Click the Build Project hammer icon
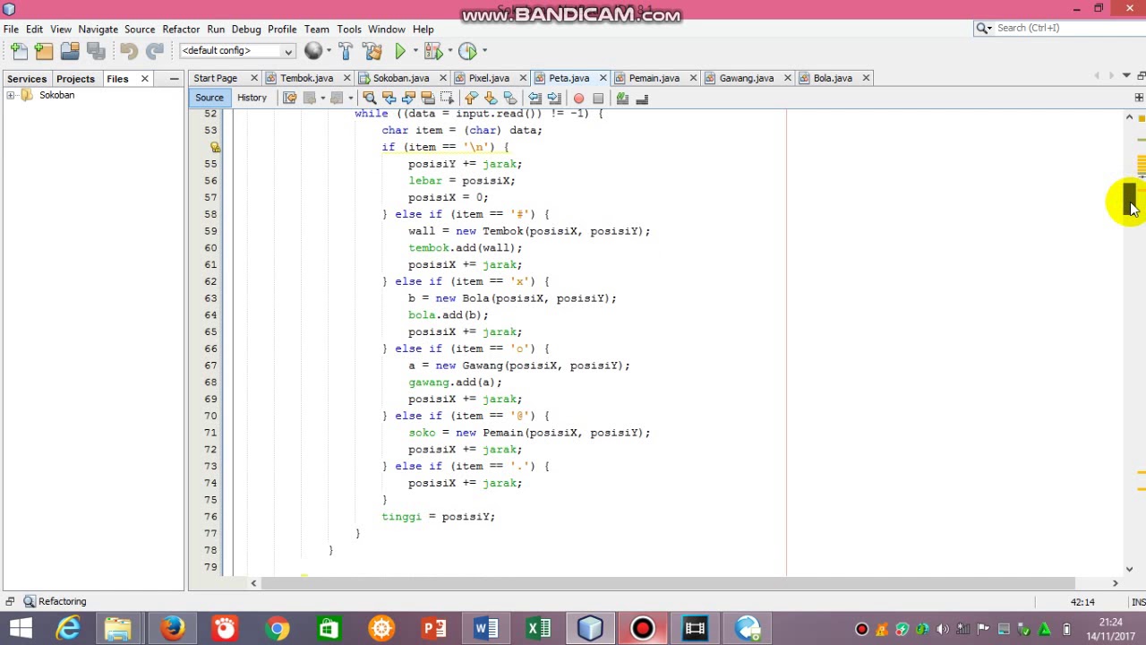 [x=346, y=51]
